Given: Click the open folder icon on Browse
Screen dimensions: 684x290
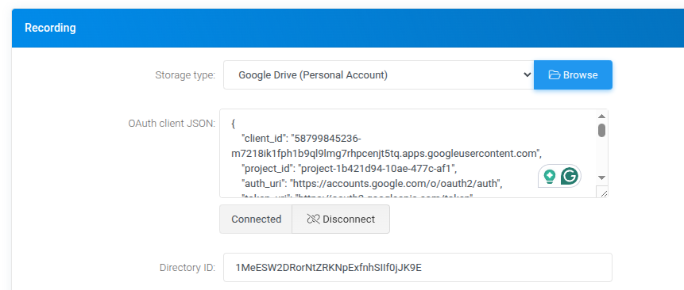Looking at the screenshot, I should pyautogui.click(x=554, y=74).
